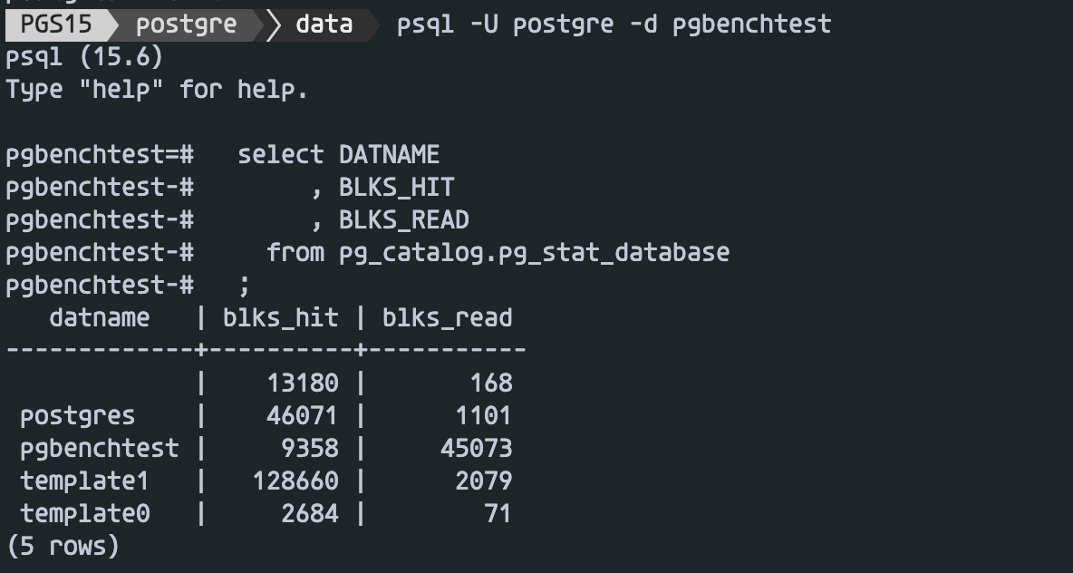Click the psql -U postgre command text
This screenshot has width=1073, height=573.
(614, 24)
